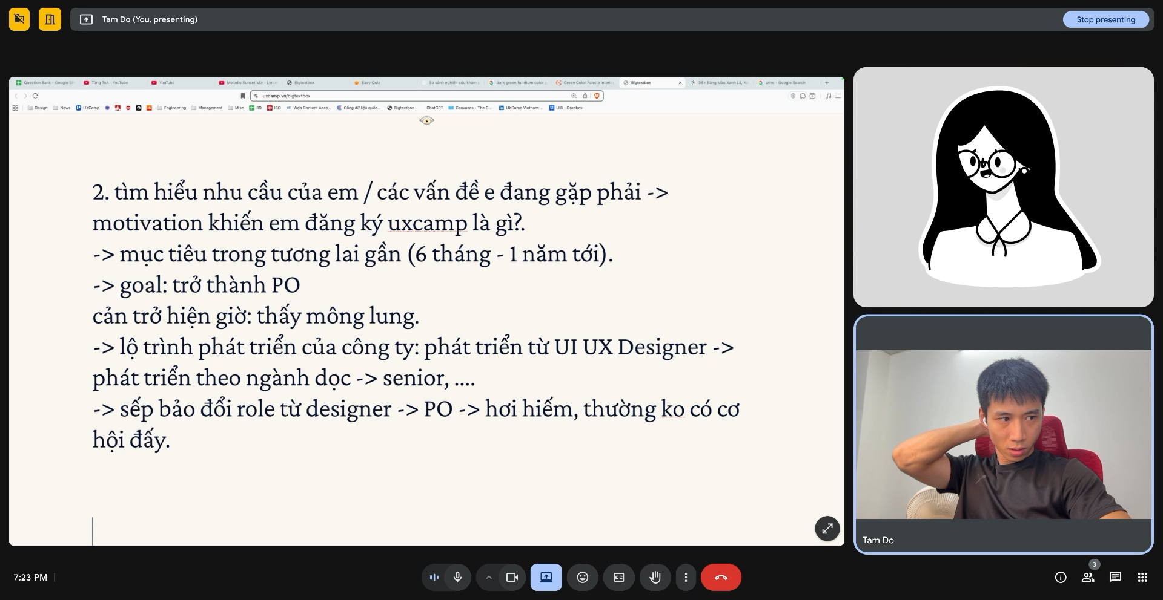Show the participants people panel

[1088, 577]
